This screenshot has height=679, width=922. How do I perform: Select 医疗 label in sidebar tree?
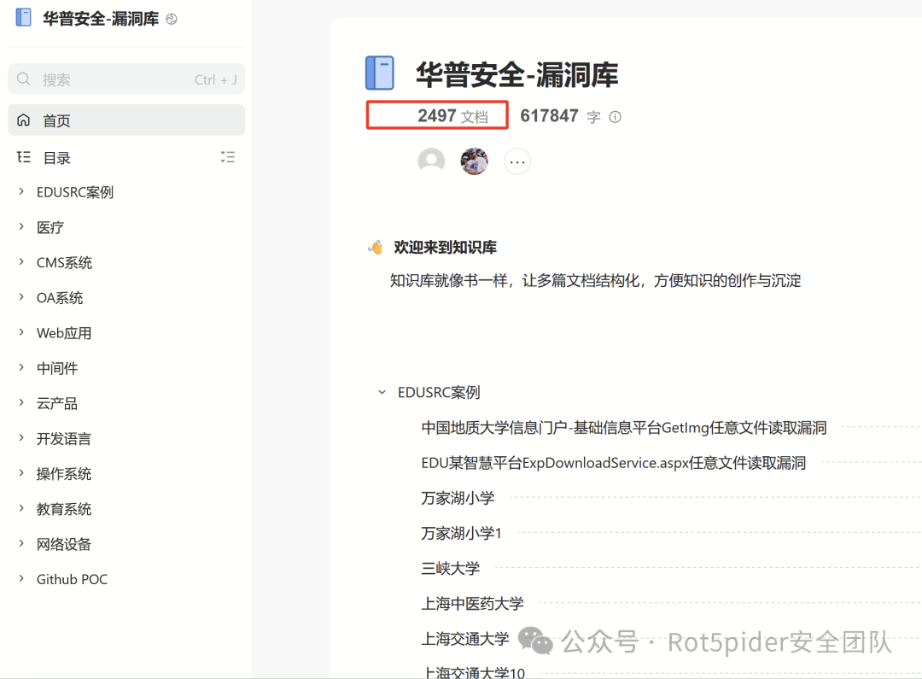pyautogui.click(x=50, y=228)
